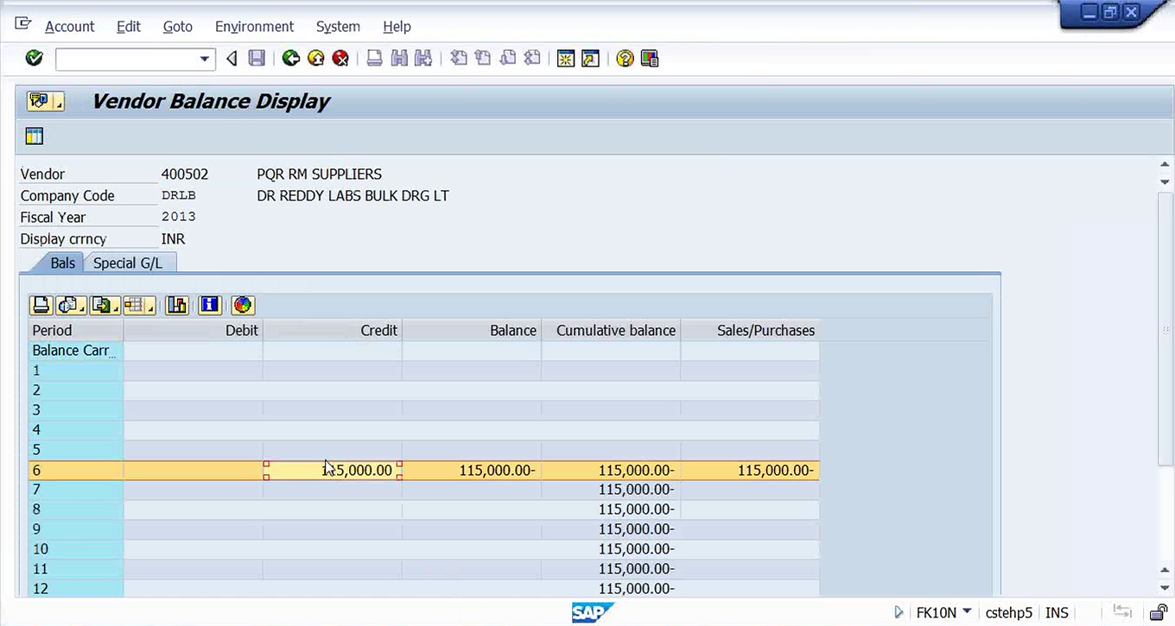This screenshot has width=1175, height=626.
Task: Click the topmost scroll-up arrow of the scrollbar
Action: coord(1165,164)
